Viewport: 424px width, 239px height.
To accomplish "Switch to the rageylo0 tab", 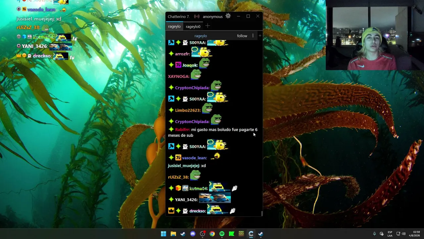I will coord(193,26).
